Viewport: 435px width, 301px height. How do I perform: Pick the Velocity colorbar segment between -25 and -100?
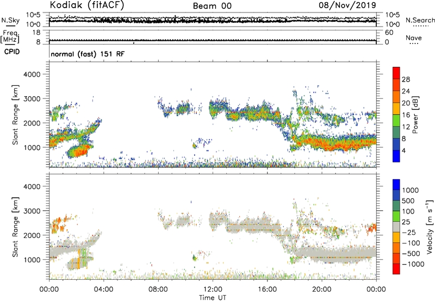click(x=396, y=237)
